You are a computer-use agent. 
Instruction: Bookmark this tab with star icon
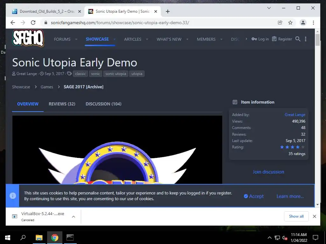290,23
